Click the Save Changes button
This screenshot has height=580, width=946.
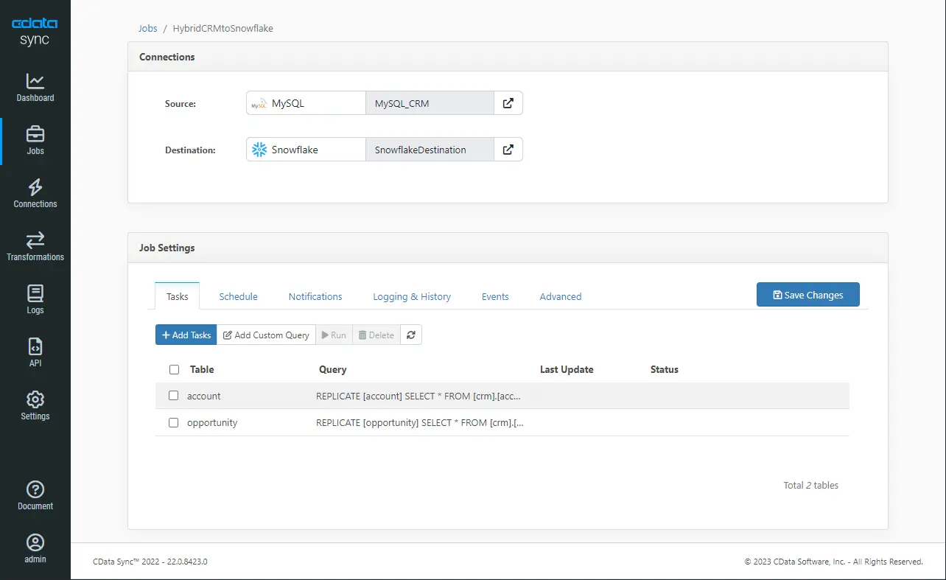[807, 295]
